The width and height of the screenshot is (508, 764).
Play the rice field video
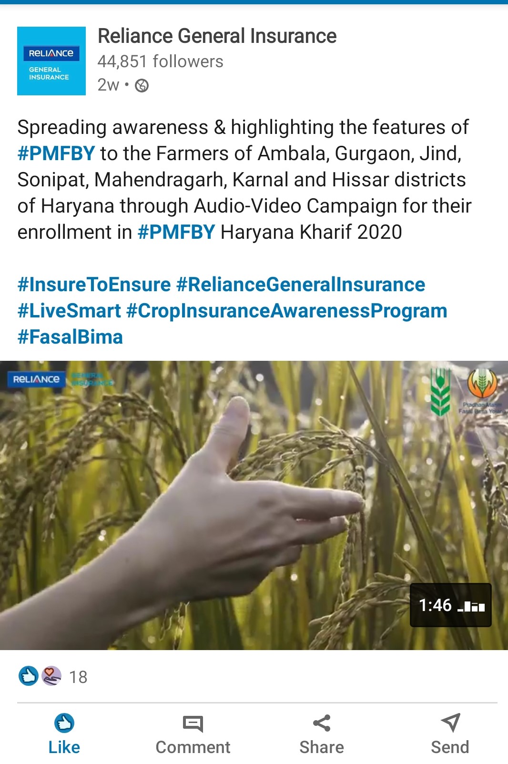(254, 505)
